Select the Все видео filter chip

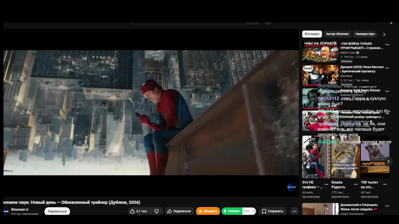click(x=312, y=34)
